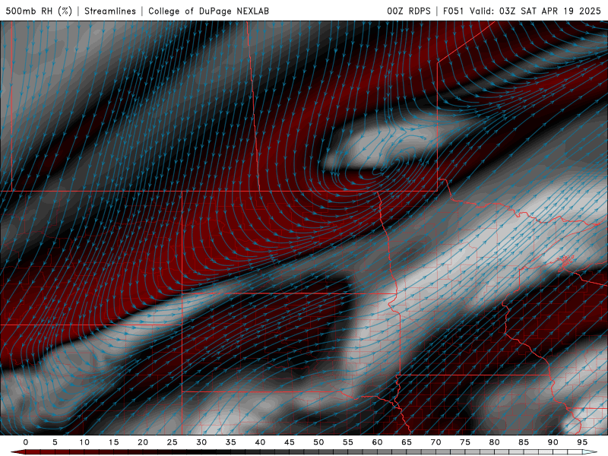Click the 85 value on color scale
This screenshot has width=608, height=456.
point(524,442)
